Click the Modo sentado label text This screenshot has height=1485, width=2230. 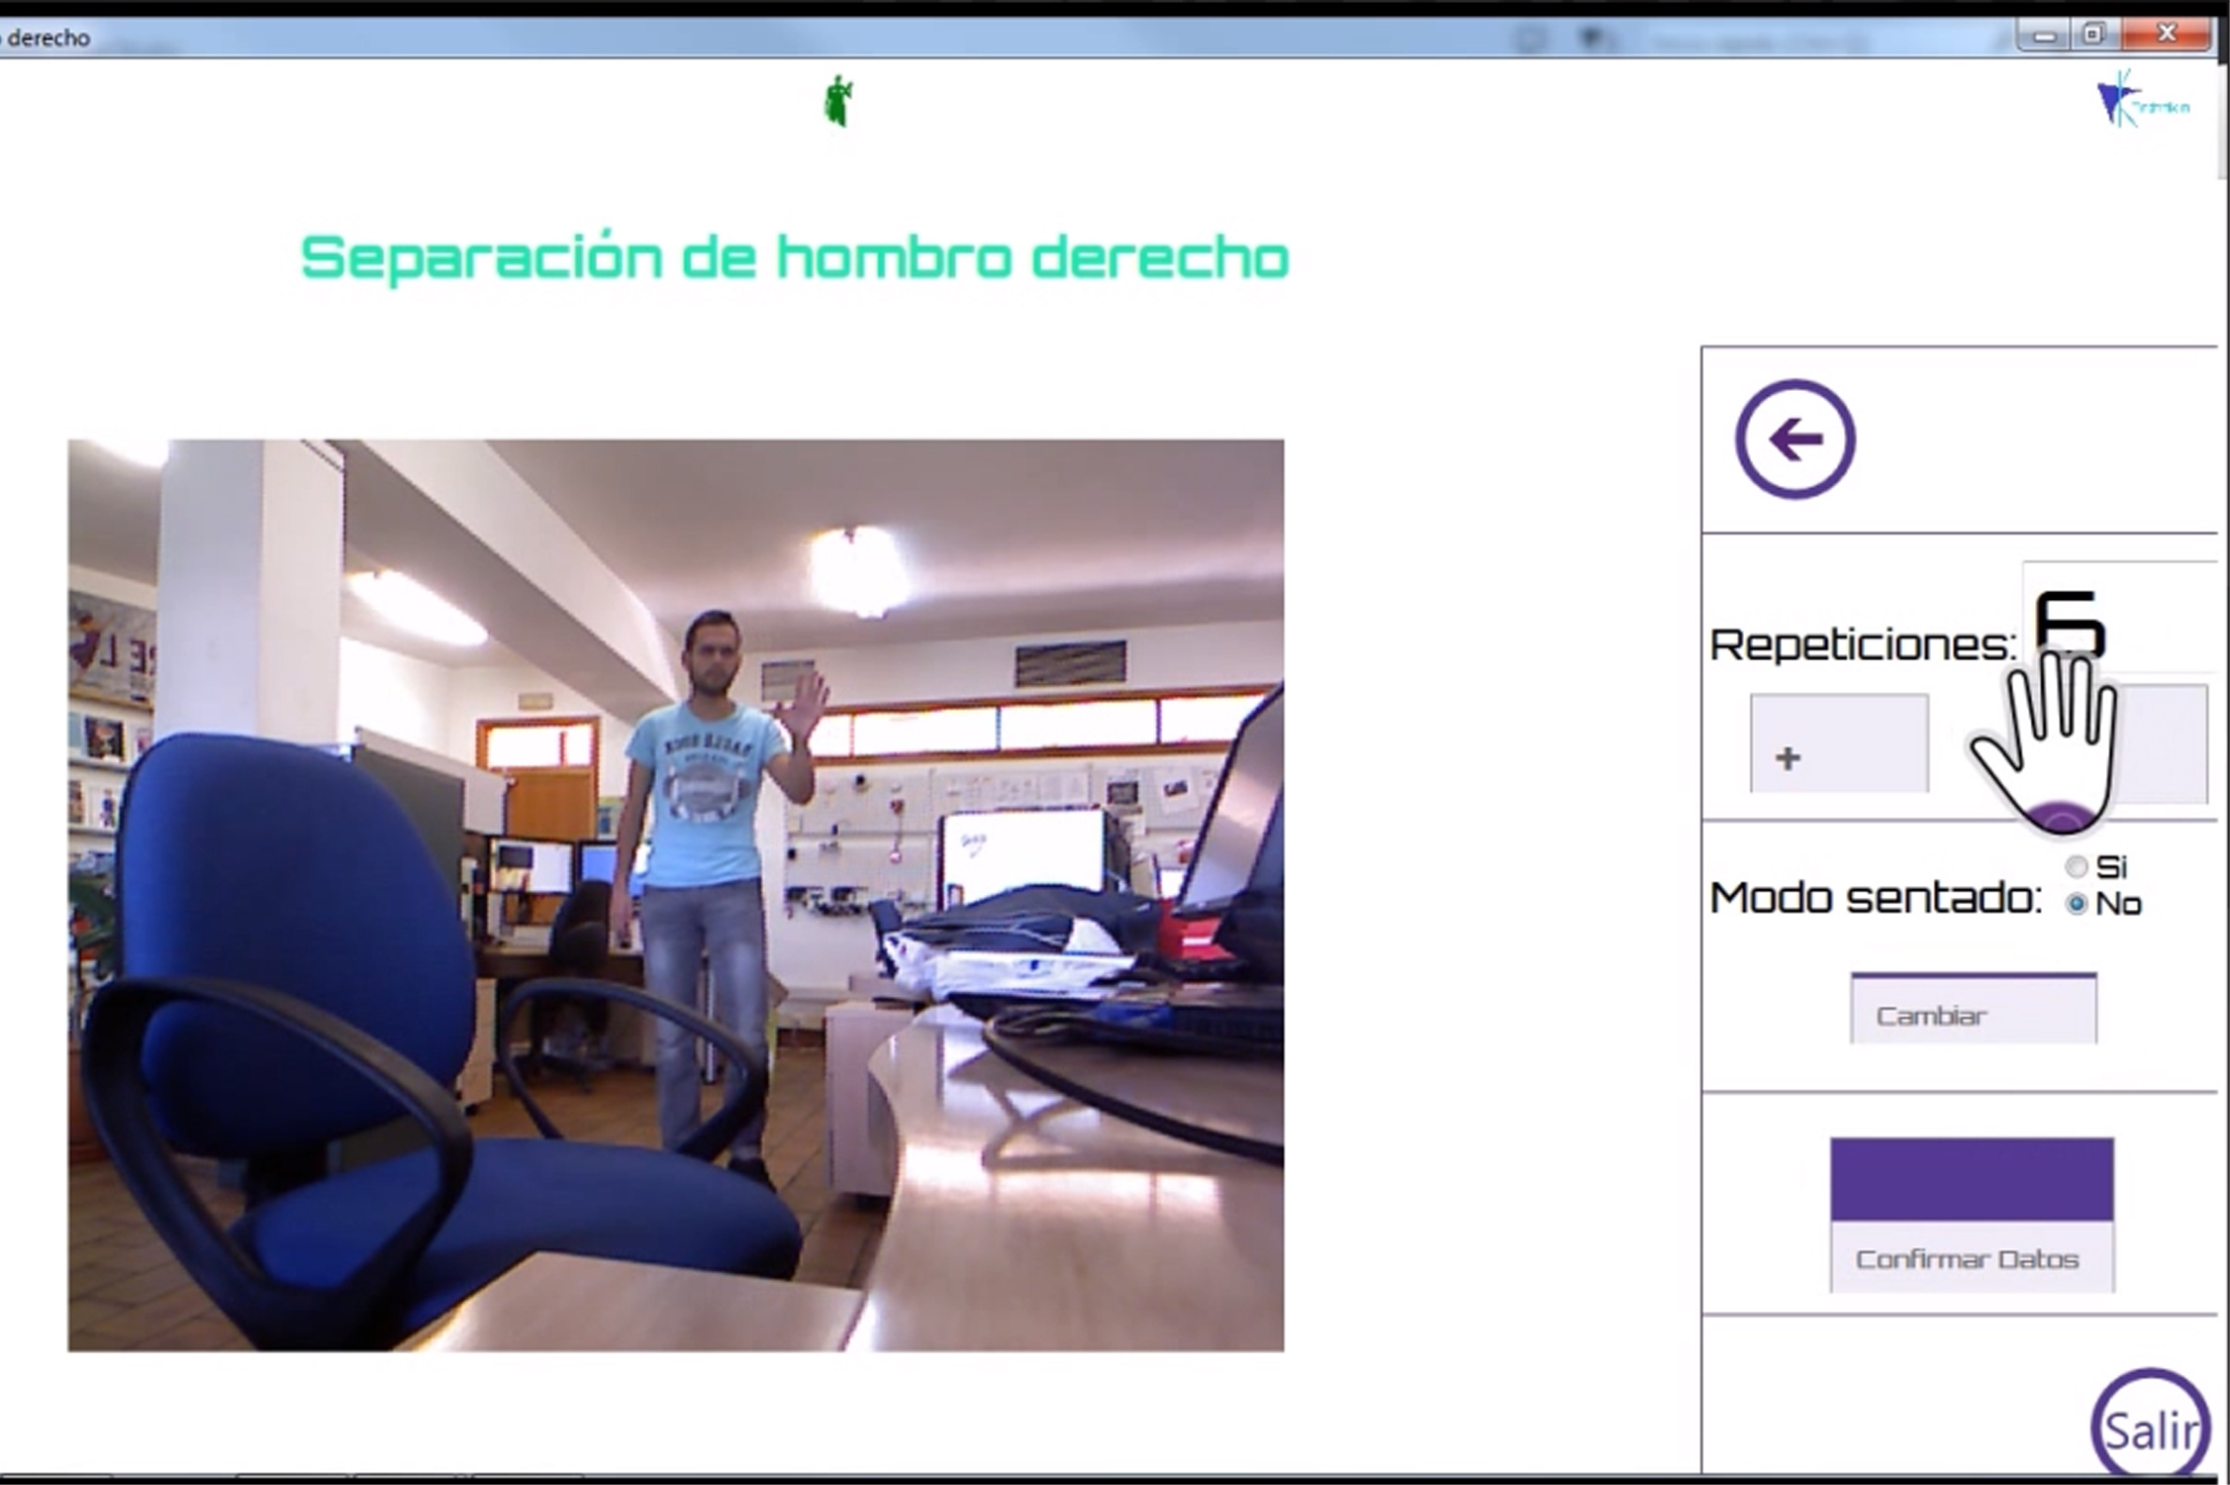[x=1875, y=898]
